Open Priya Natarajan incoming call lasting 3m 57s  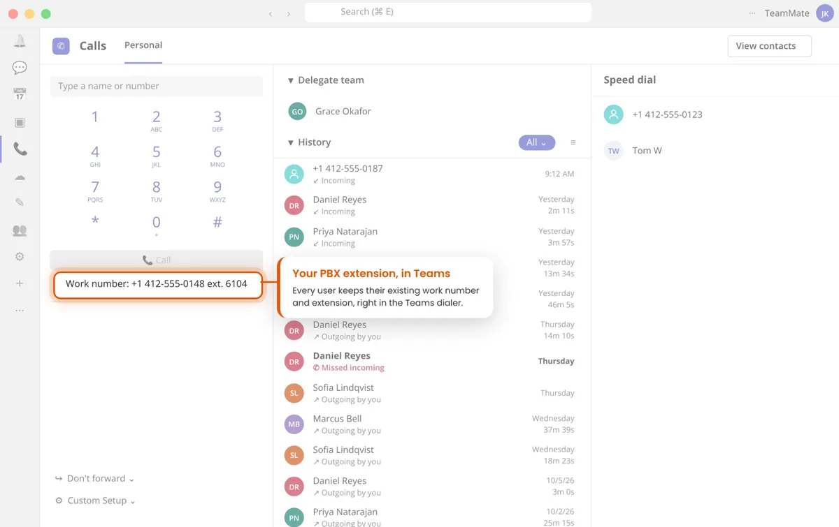tap(432, 237)
